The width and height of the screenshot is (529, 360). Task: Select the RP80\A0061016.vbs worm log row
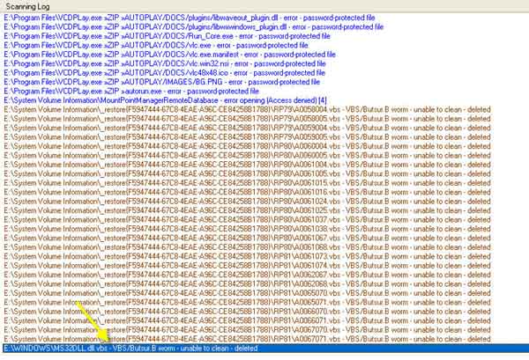pos(247,192)
